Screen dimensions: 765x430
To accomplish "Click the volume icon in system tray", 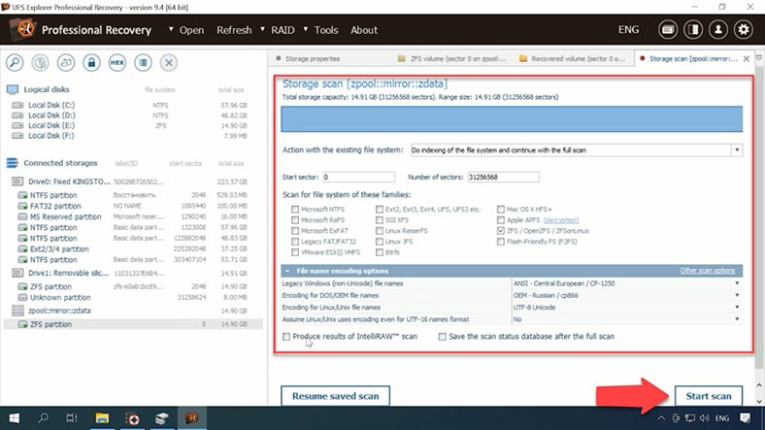I will tap(704, 418).
